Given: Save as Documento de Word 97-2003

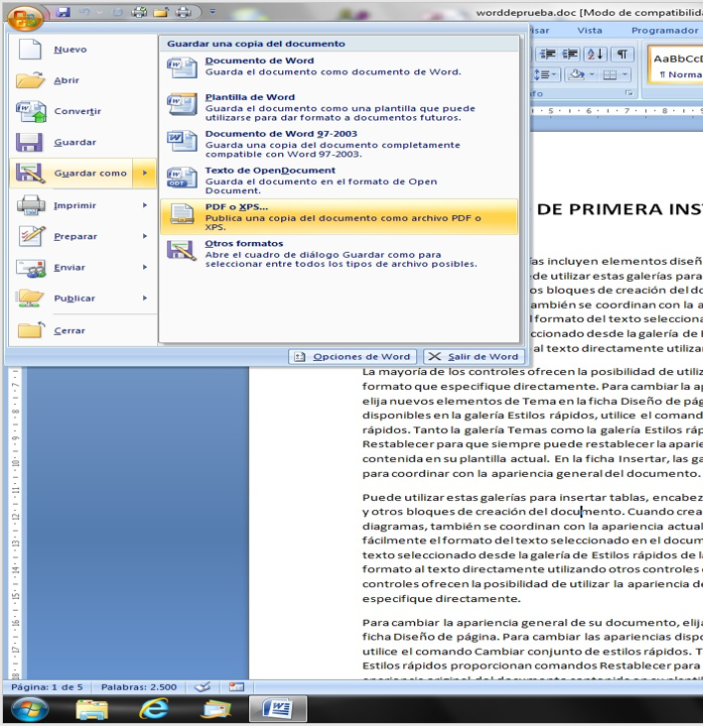Looking at the screenshot, I should pyautogui.click(x=339, y=144).
